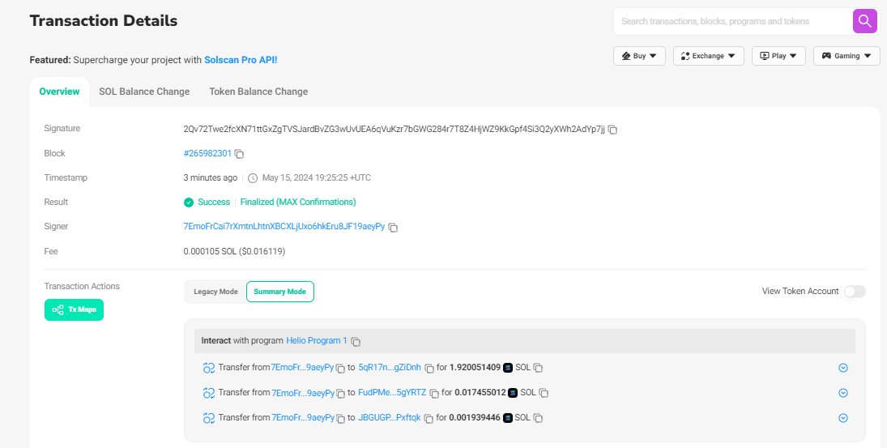
Task: Click the fee value 0.000105 SOL
Action: pyautogui.click(x=234, y=251)
